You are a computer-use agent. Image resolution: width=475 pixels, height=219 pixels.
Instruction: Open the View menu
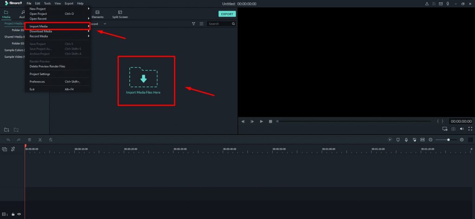[x=58, y=3]
